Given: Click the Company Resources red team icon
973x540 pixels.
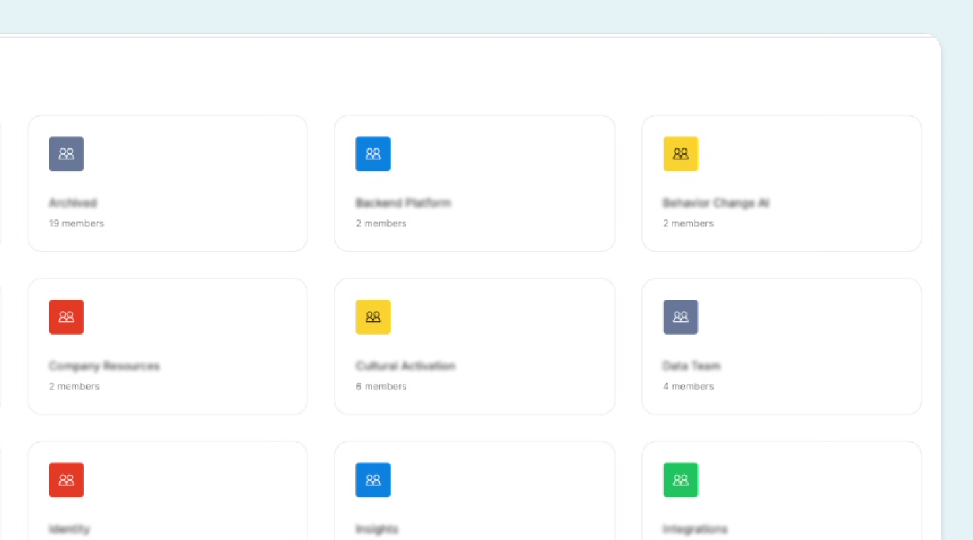Looking at the screenshot, I should point(66,317).
